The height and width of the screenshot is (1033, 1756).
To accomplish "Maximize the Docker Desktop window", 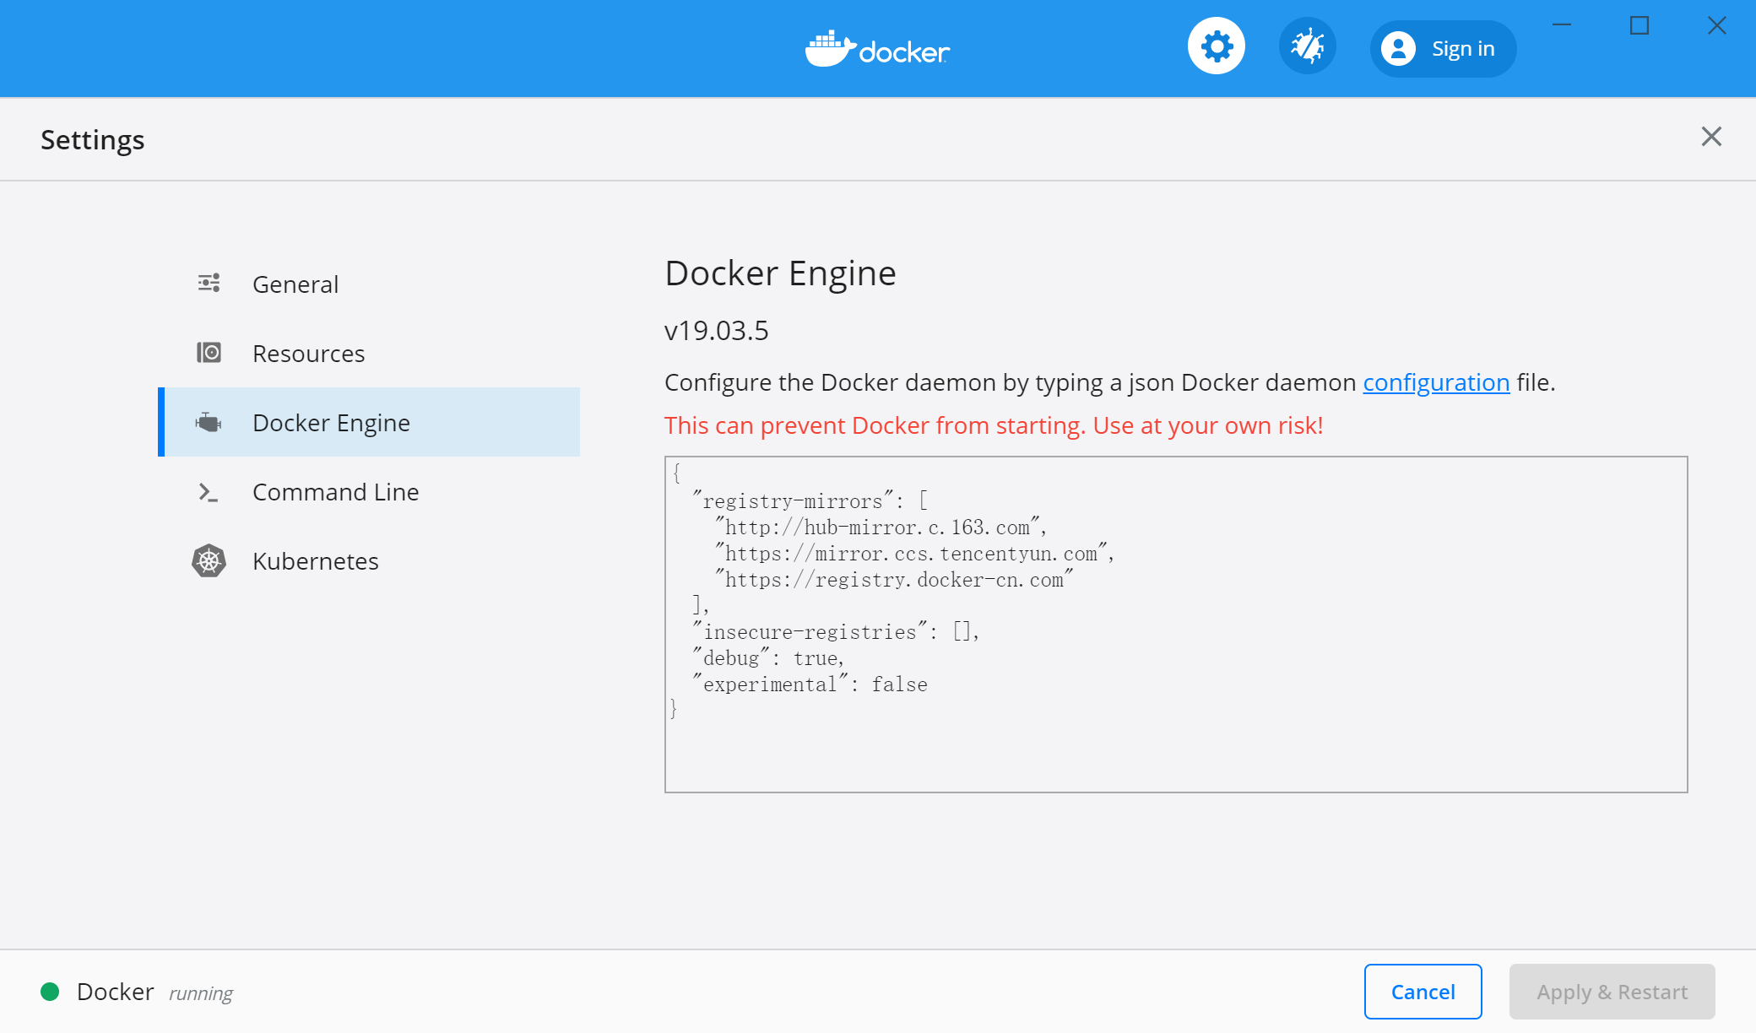I will 1639,25.
